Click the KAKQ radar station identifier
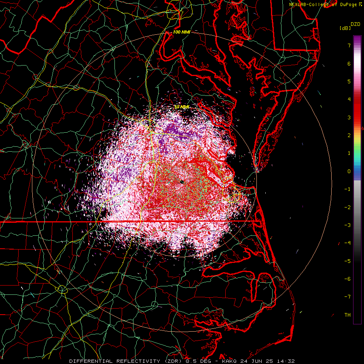364x364 pixels. pos(230,361)
